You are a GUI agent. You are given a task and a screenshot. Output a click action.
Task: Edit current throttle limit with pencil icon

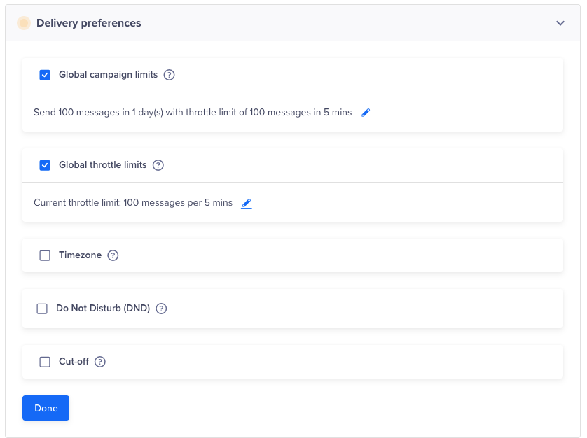pos(247,203)
